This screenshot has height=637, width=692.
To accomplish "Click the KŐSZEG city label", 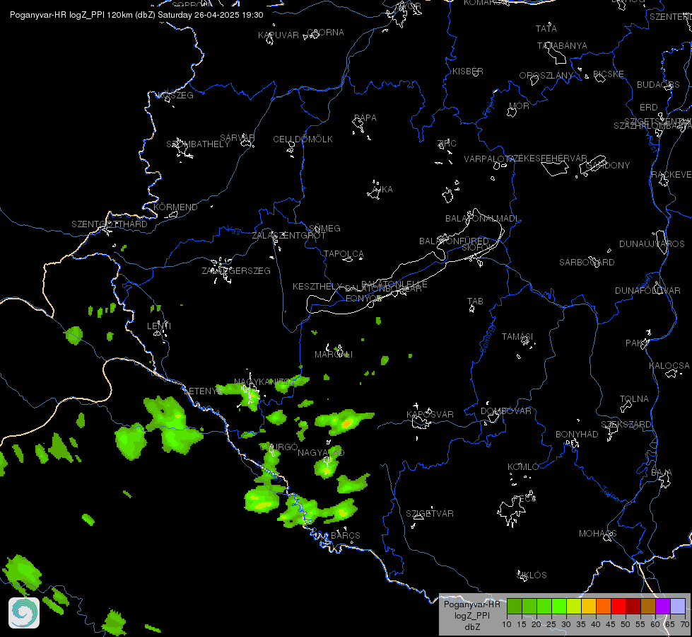I will [175, 95].
